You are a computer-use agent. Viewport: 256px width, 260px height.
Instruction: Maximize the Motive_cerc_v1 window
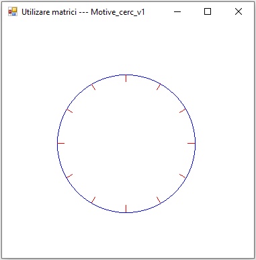[208, 11]
